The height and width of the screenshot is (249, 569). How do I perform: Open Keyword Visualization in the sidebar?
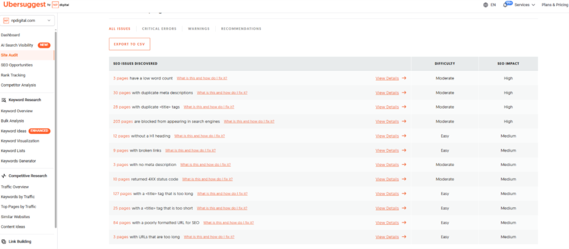(20, 141)
